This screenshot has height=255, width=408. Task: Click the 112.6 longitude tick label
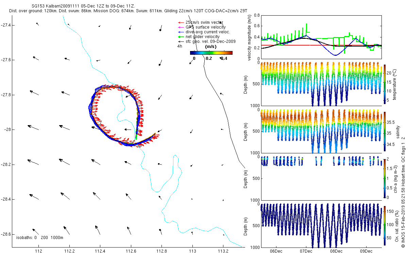tap(131, 251)
